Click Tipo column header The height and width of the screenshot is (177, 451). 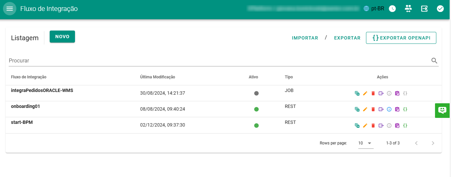click(x=289, y=77)
